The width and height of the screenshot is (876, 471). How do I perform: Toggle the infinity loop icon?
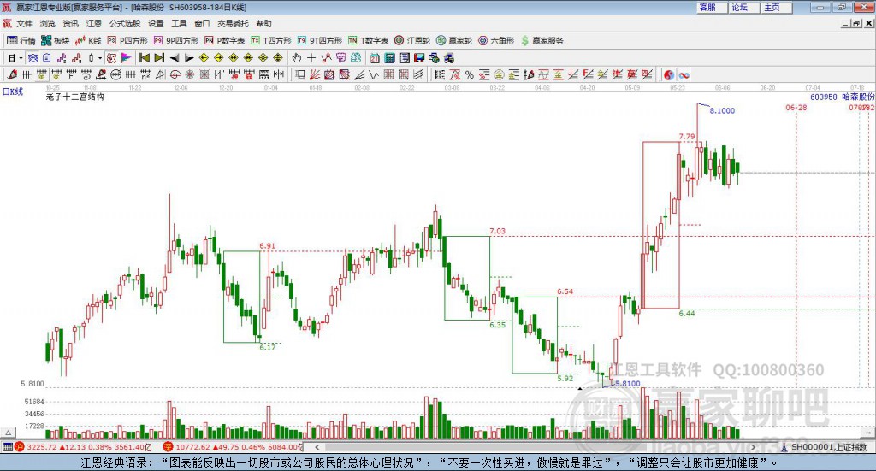(x=684, y=74)
